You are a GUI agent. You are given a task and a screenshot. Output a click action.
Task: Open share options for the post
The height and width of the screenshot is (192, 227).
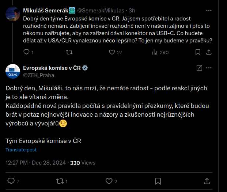(207, 181)
